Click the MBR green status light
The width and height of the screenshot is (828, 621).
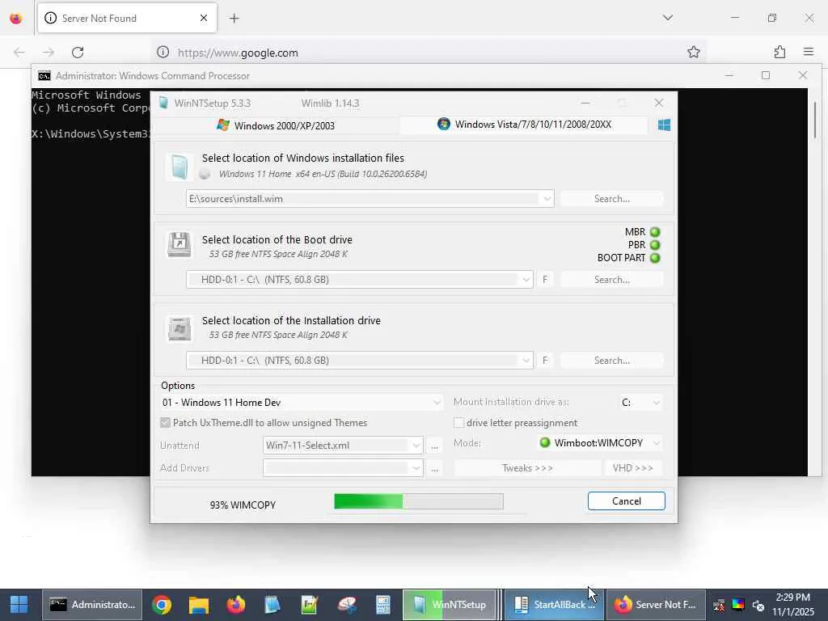point(655,232)
